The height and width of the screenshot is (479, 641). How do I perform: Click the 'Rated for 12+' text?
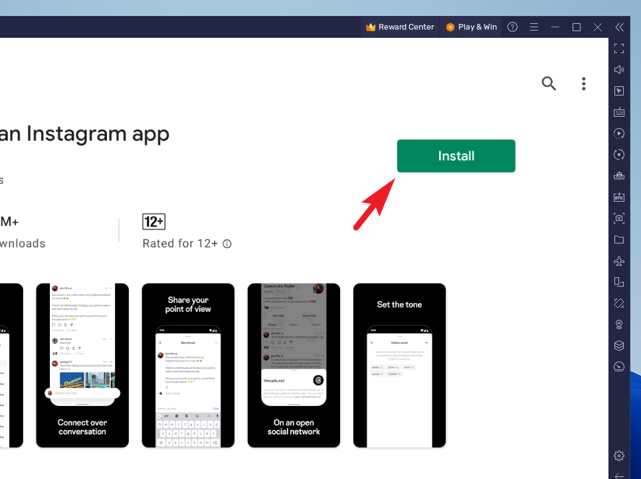coord(180,243)
